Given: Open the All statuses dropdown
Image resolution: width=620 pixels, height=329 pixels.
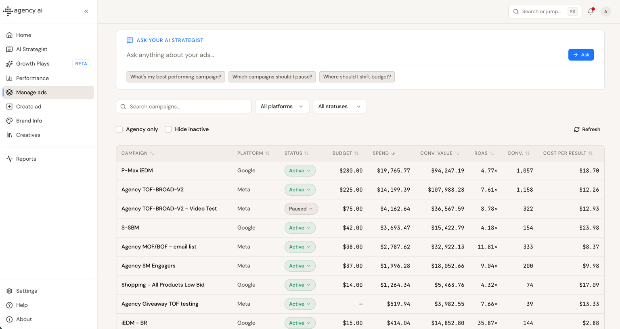Looking at the screenshot, I should coord(339,107).
